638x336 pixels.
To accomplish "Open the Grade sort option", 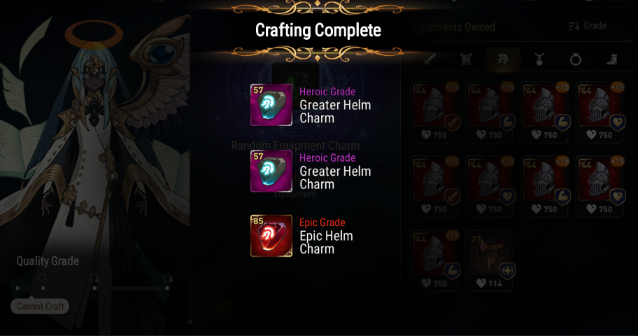I will coord(587,26).
